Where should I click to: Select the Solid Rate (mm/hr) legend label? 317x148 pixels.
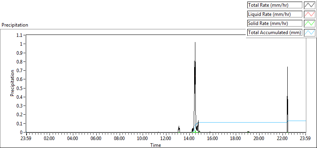275,23
